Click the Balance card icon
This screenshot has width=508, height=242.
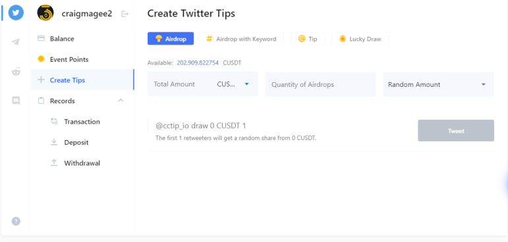tap(41, 39)
